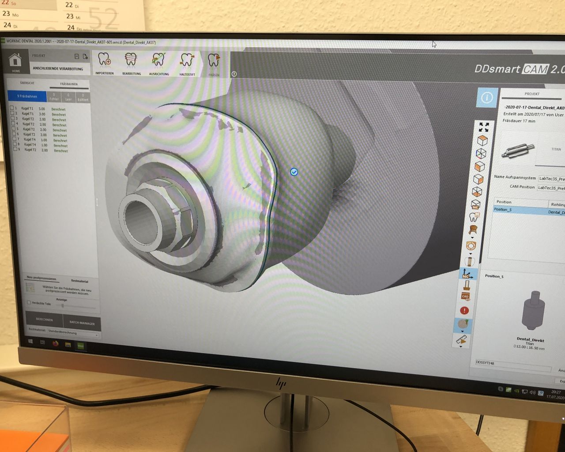Open CAM Position combo box
The image size is (565, 452).
pos(551,188)
